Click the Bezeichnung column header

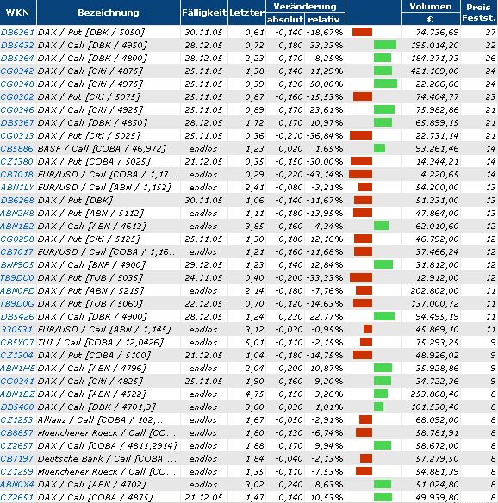pyautogui.click(x=109, y=13)
